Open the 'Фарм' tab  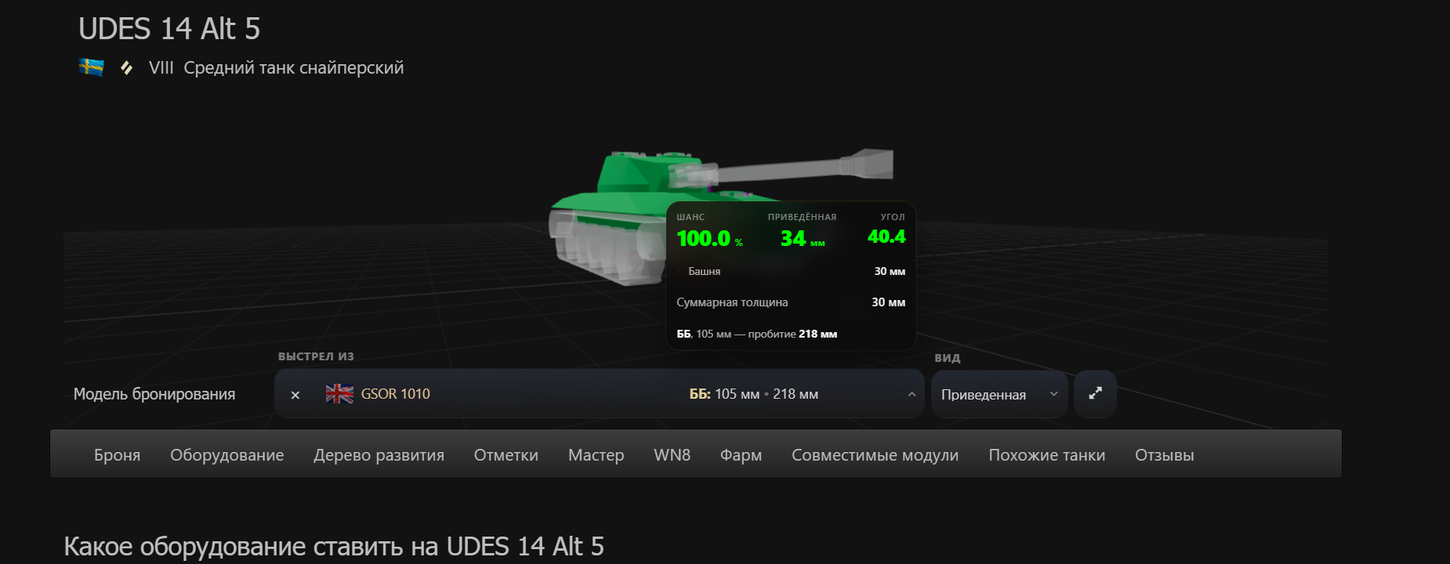click(741, 455)
